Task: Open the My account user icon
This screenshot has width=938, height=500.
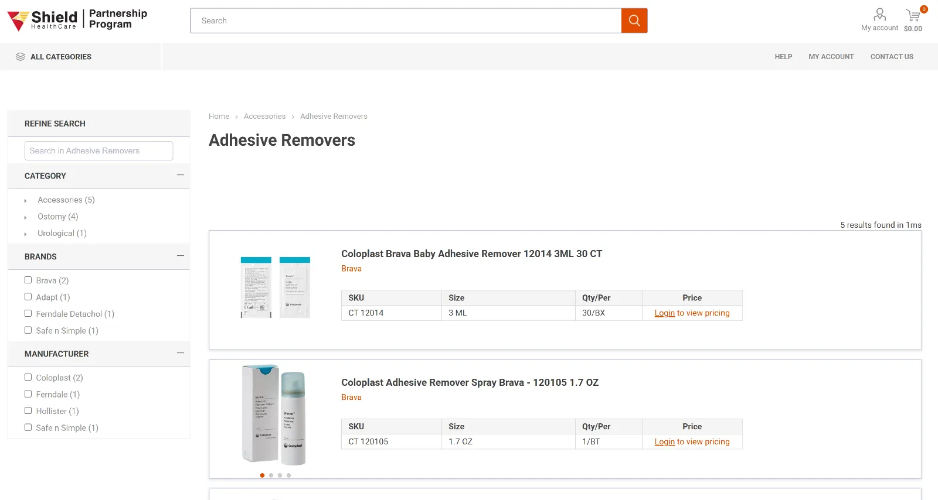Action: pyautogui.click(x=879, y=14)
